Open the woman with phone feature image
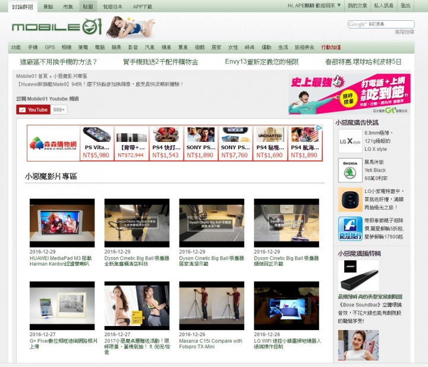Image resolution: width=428 pixels, height=367 pixels. (x=358, y=345)
